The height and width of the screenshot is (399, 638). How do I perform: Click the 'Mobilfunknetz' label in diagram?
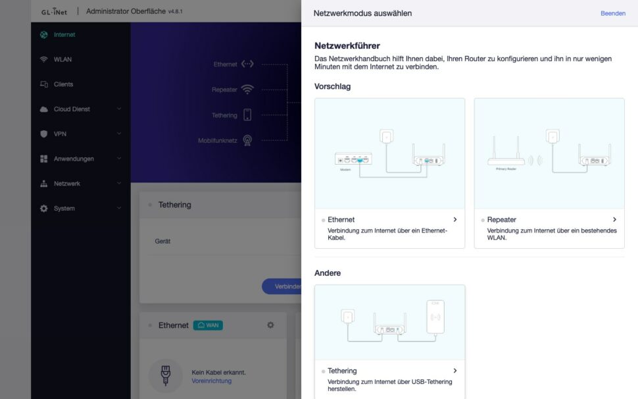[217, 140]
